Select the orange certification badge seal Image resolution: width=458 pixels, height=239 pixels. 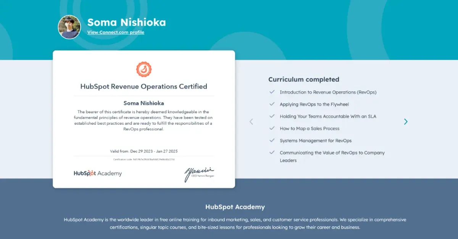tap(144, 70)
